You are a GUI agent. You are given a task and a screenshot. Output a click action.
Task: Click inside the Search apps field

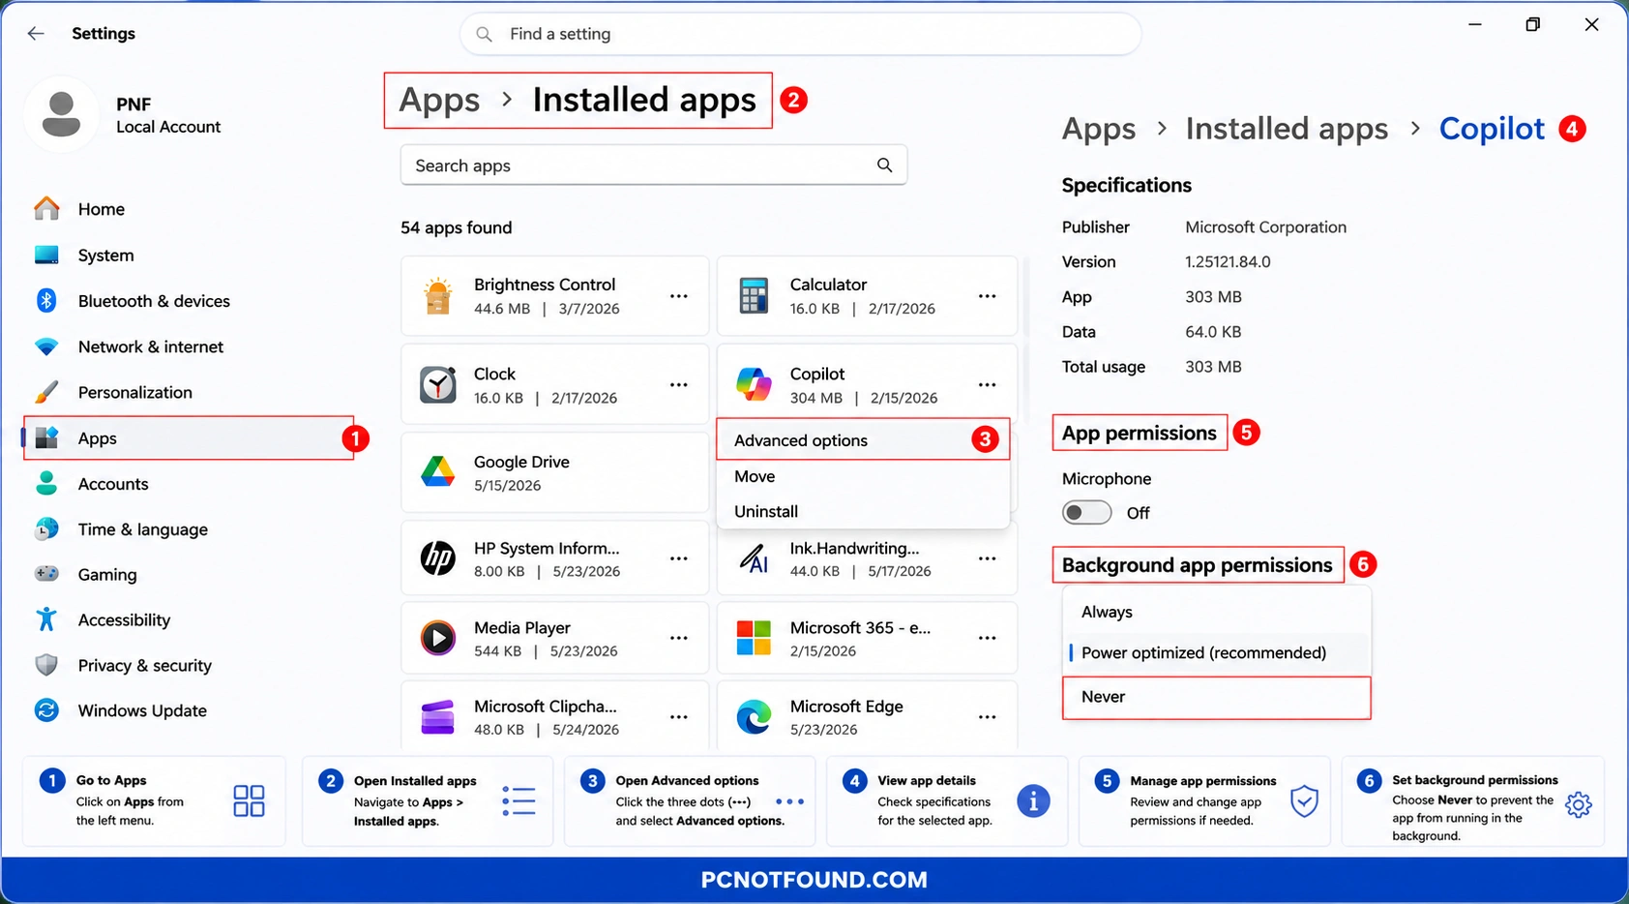[654, 166]
